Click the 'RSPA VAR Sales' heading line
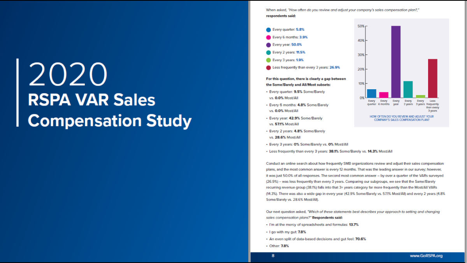Viewport: 467px width, 263px height. tap(92, 100)
